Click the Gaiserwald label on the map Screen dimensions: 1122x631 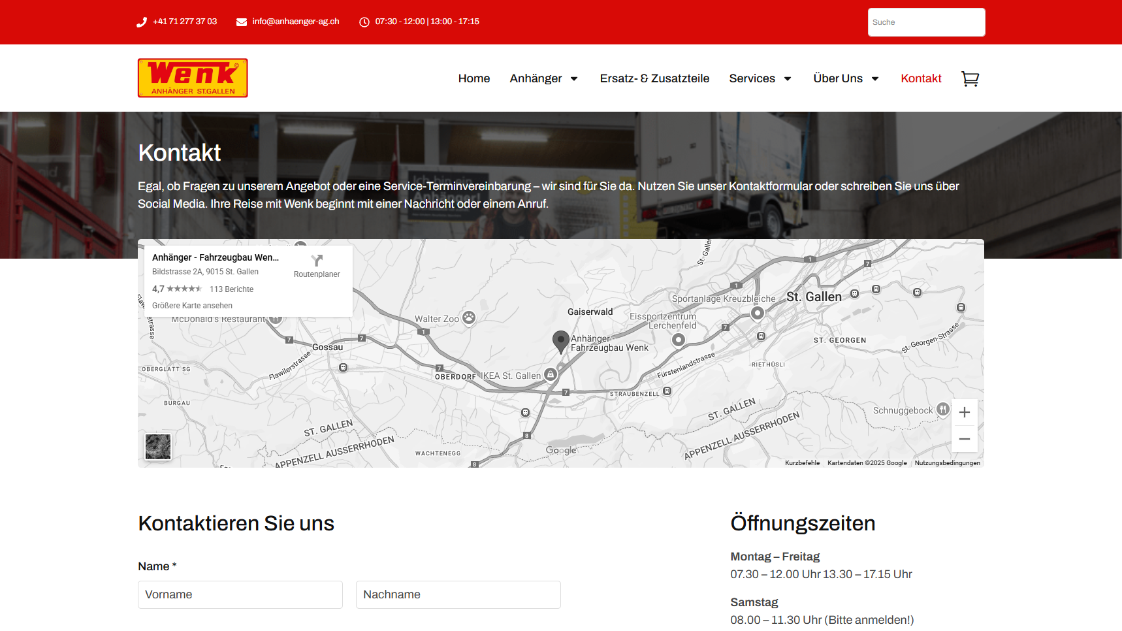tap(590, 312)
